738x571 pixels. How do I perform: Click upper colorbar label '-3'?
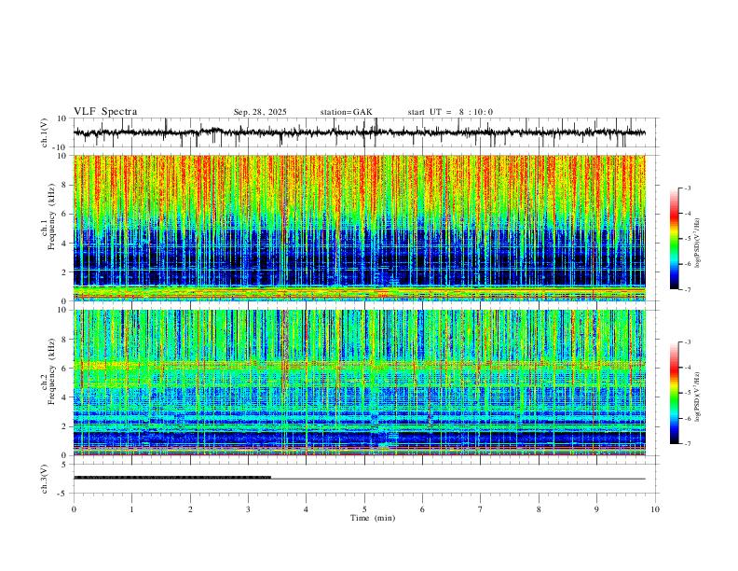(687, 188)
